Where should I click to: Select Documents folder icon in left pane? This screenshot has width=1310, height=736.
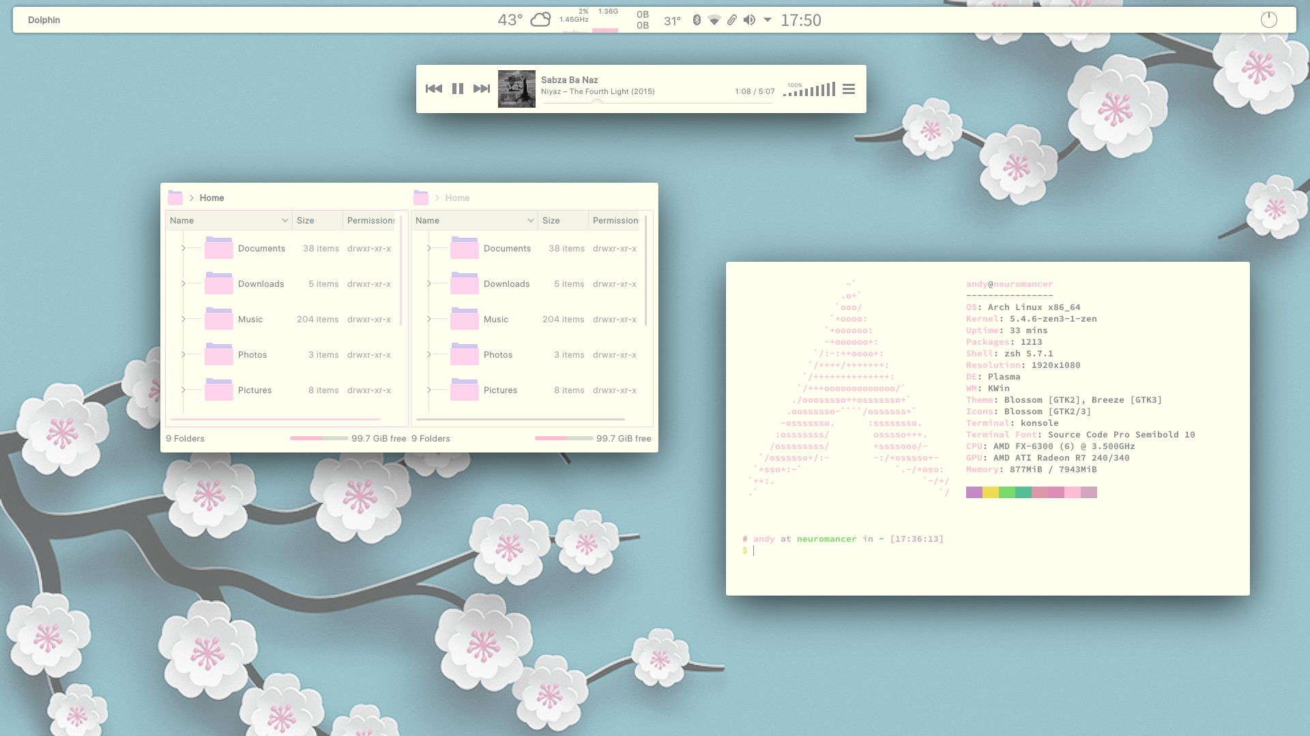click(x=219, y=248)
